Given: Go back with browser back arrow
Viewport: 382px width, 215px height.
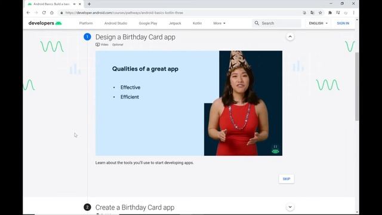Looking at the screenshot, I should tap(28, 13).
